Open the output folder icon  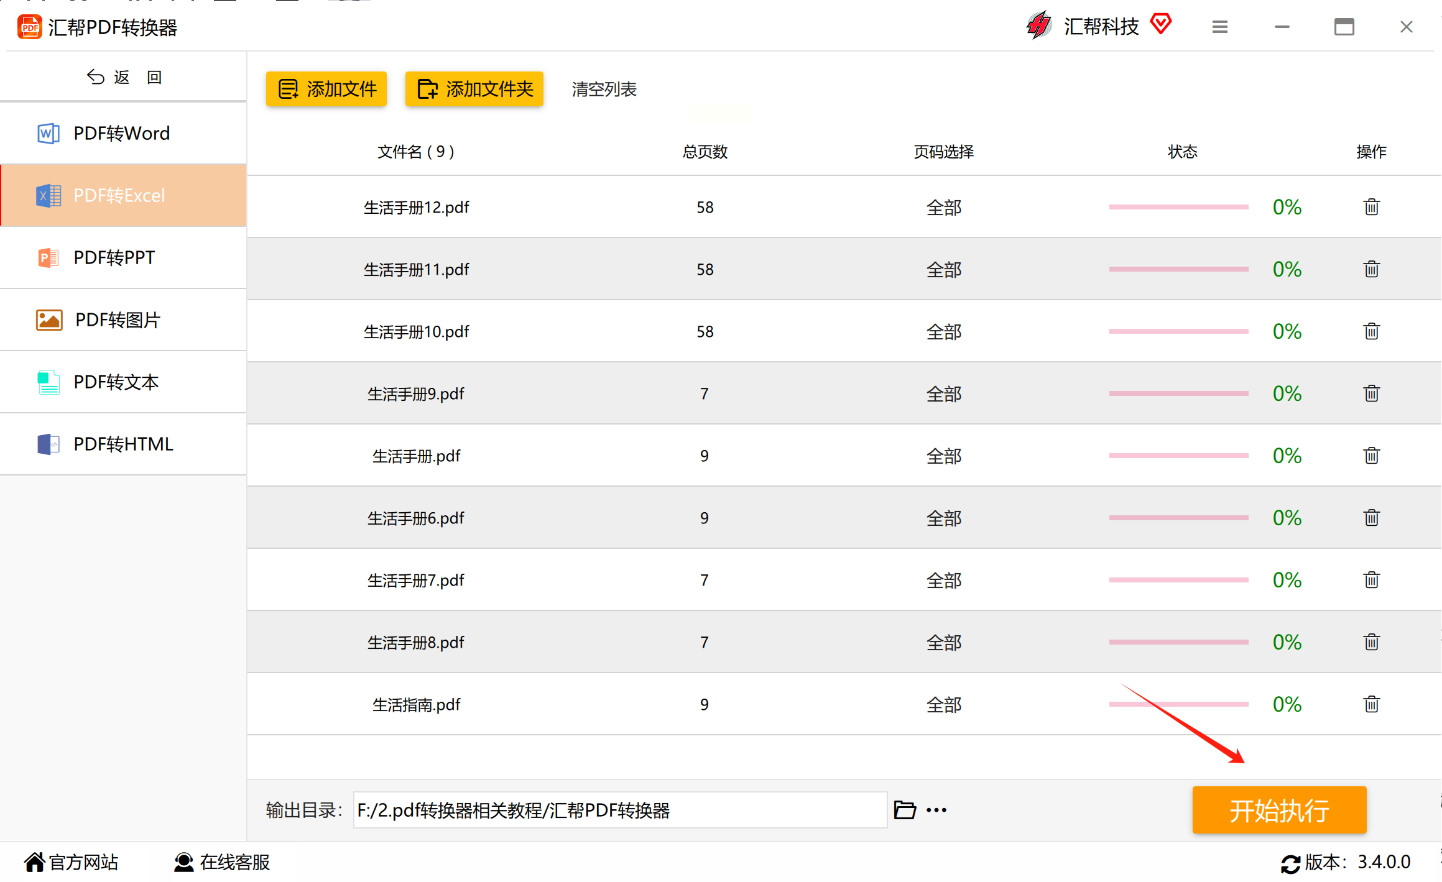(x=905, y=810)
